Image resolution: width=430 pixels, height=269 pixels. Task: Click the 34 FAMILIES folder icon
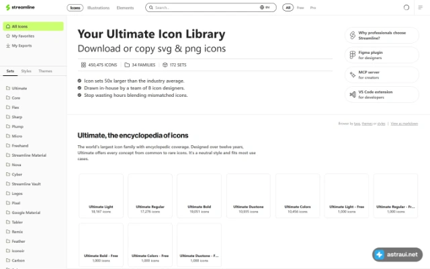click(x=127, y=65)
